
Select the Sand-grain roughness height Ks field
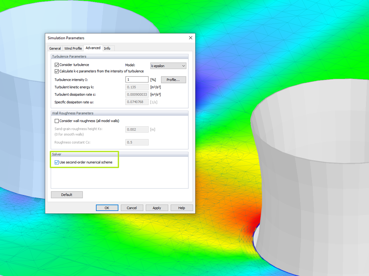click(137, 129)
